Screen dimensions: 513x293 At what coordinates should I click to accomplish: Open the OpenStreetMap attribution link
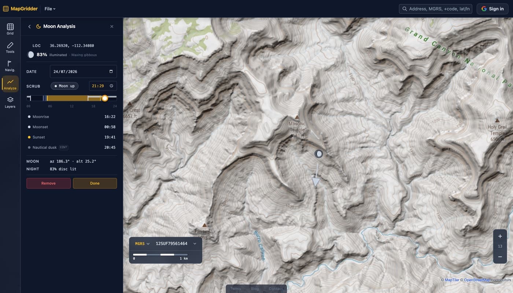coord(477,280)
